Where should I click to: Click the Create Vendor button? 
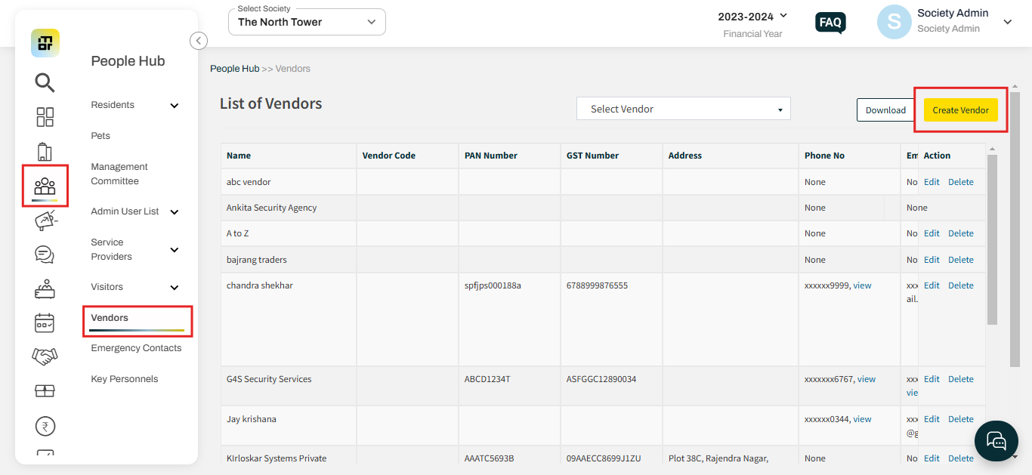pos(960,109)
